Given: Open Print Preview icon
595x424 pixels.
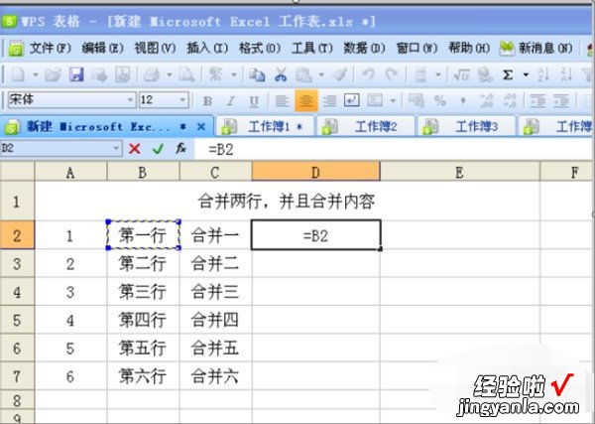Looking at the screenshot, I should (186, 74).
